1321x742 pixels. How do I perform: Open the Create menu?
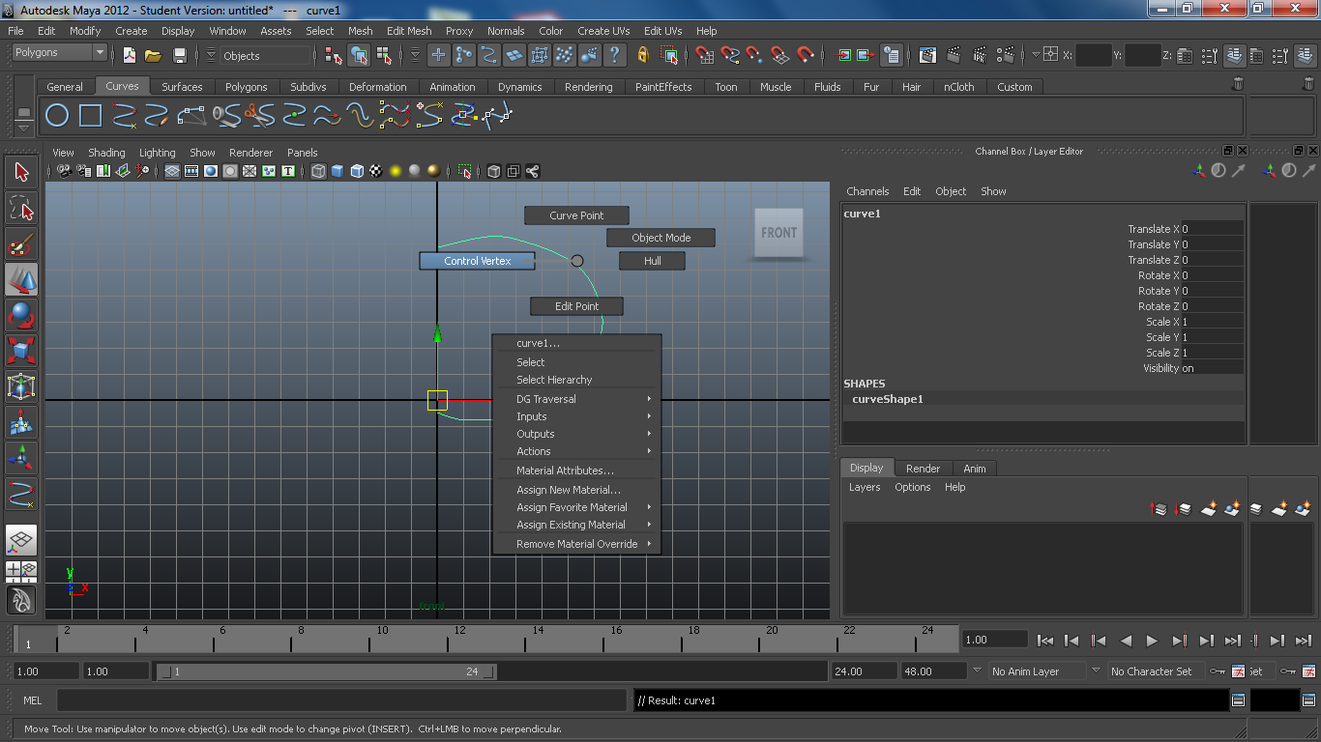coord(132,31)
